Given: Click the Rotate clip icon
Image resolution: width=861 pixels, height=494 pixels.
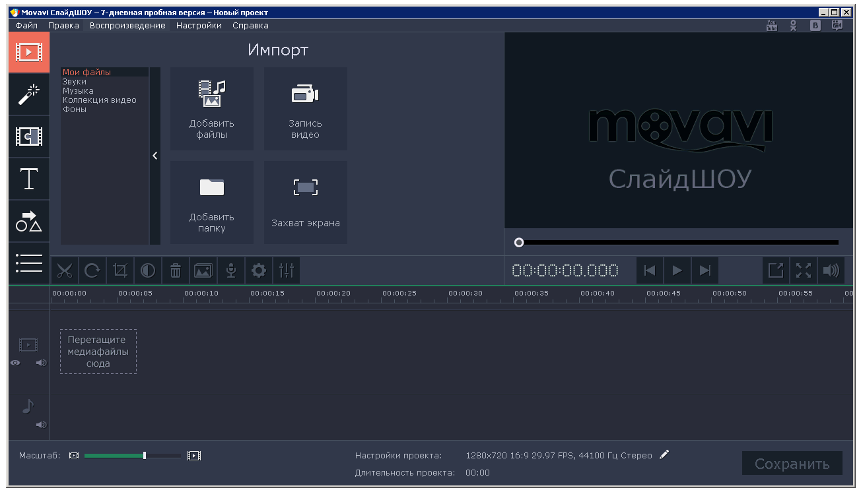Looking at the screenshot, I should click(92, 270).
